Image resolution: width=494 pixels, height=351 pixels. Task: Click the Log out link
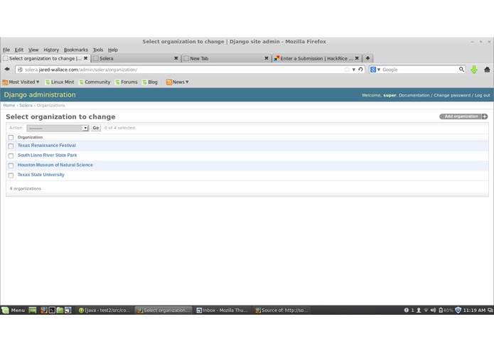point(483,95)
